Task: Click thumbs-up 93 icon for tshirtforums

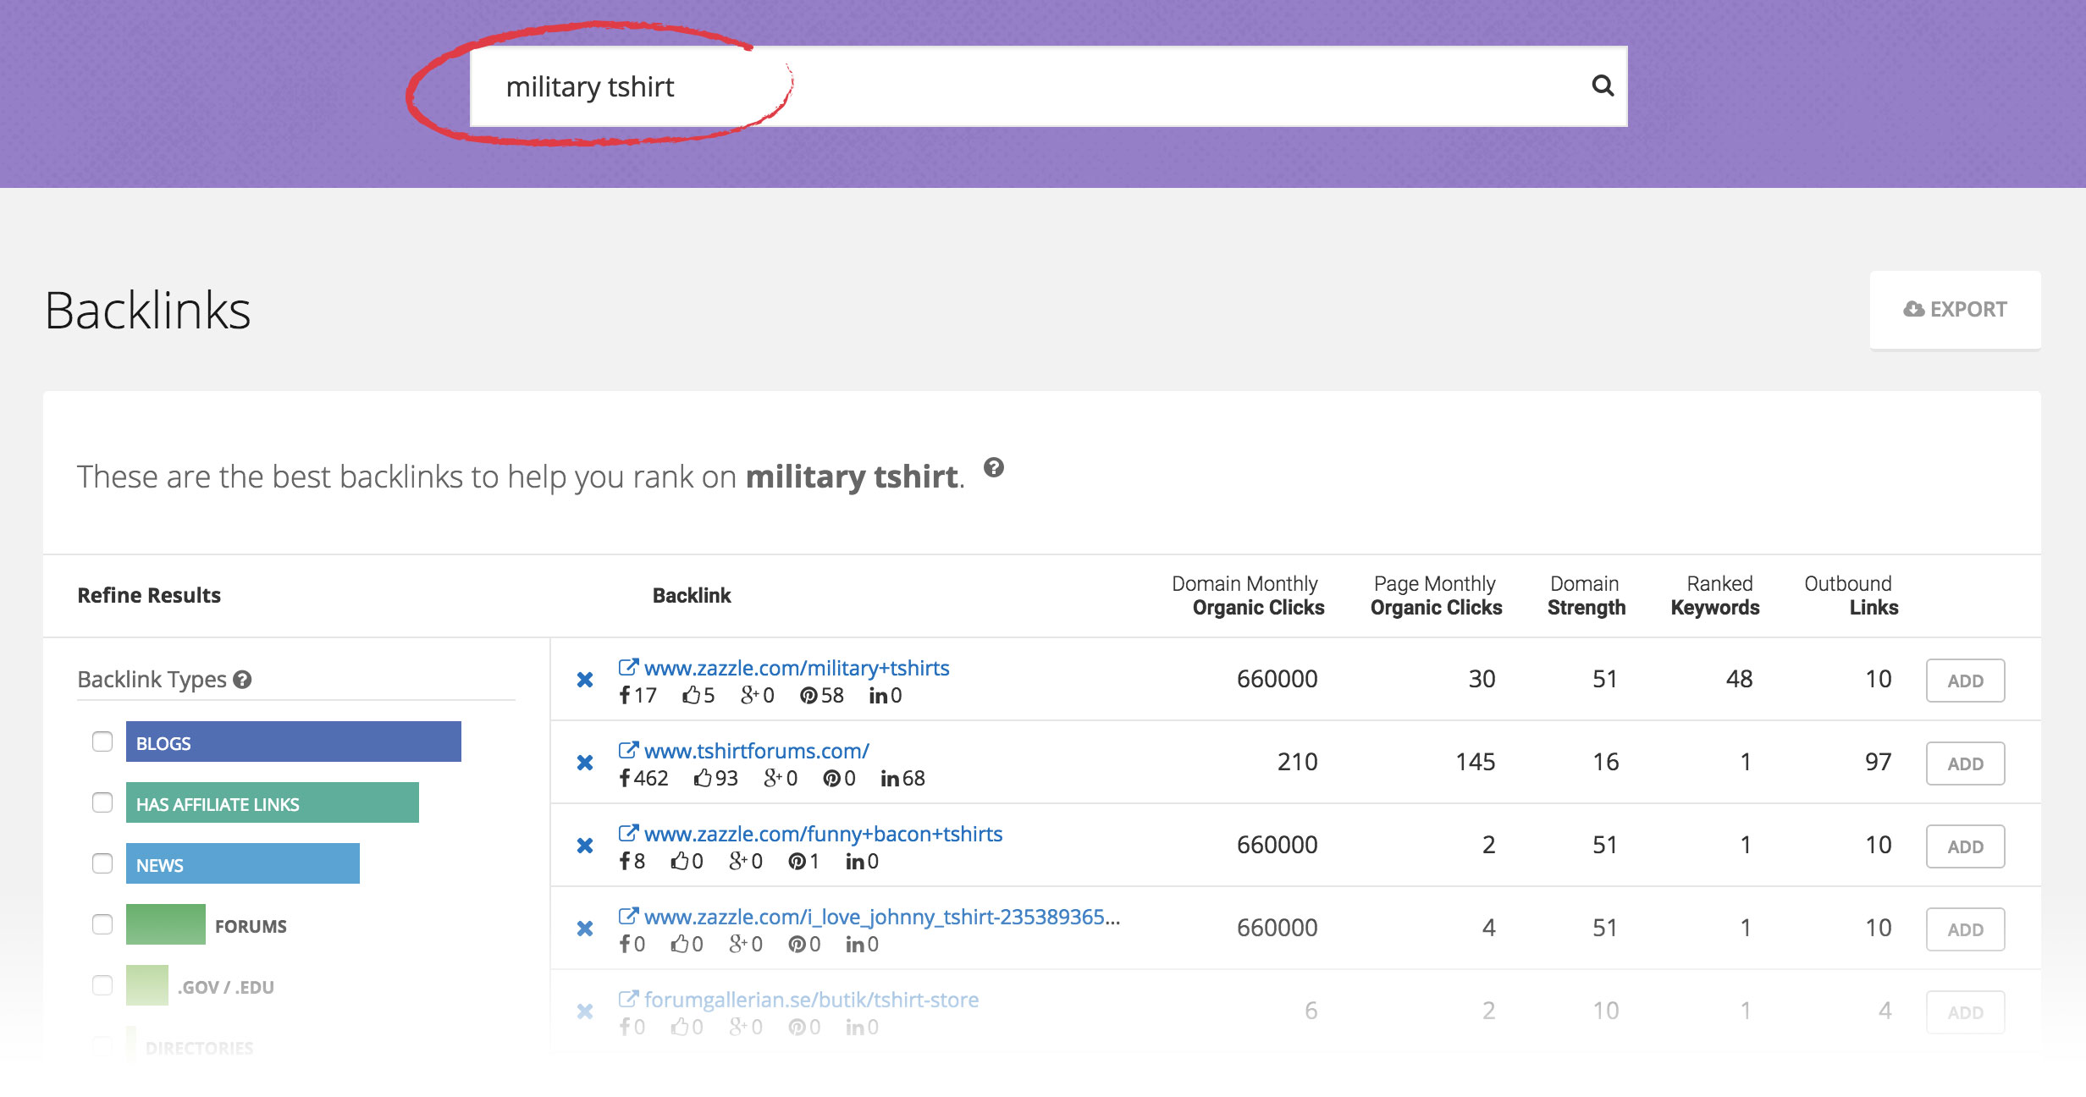Action: [703, 778]
